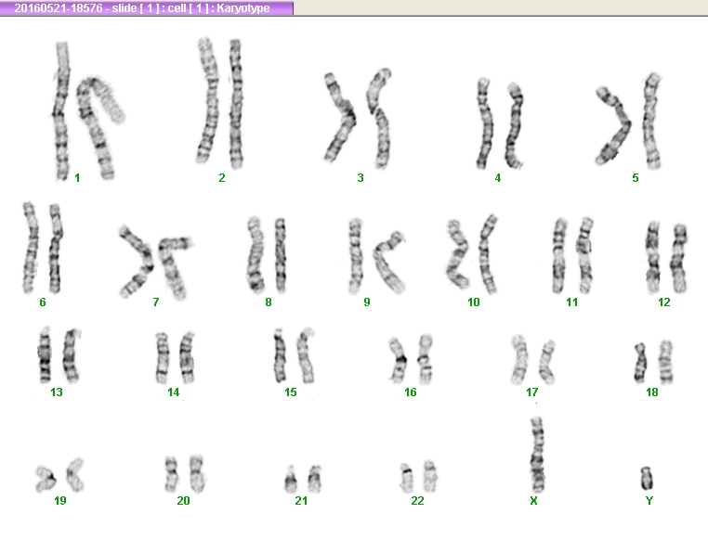Click the green label "14"
Image resolution: width=708 pixels, height=540 pixels.
174,392
